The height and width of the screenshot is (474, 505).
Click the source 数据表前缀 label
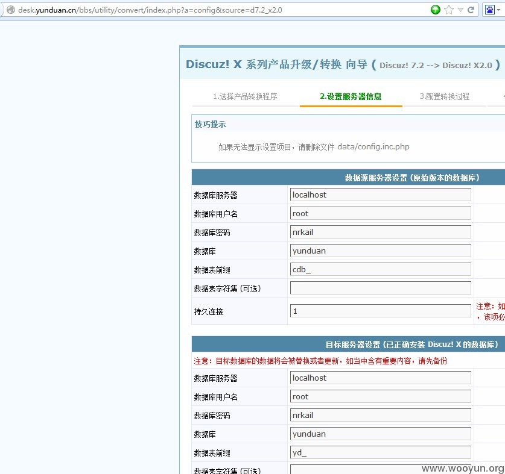[212, 270]
